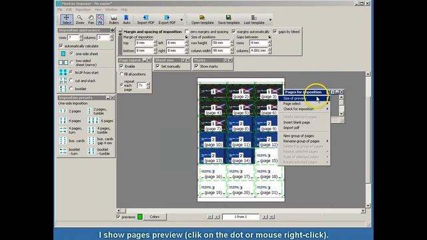Activate the Zoom magnifier tool
Viewport: 427px width, 240px height.
tap(80, 19)
